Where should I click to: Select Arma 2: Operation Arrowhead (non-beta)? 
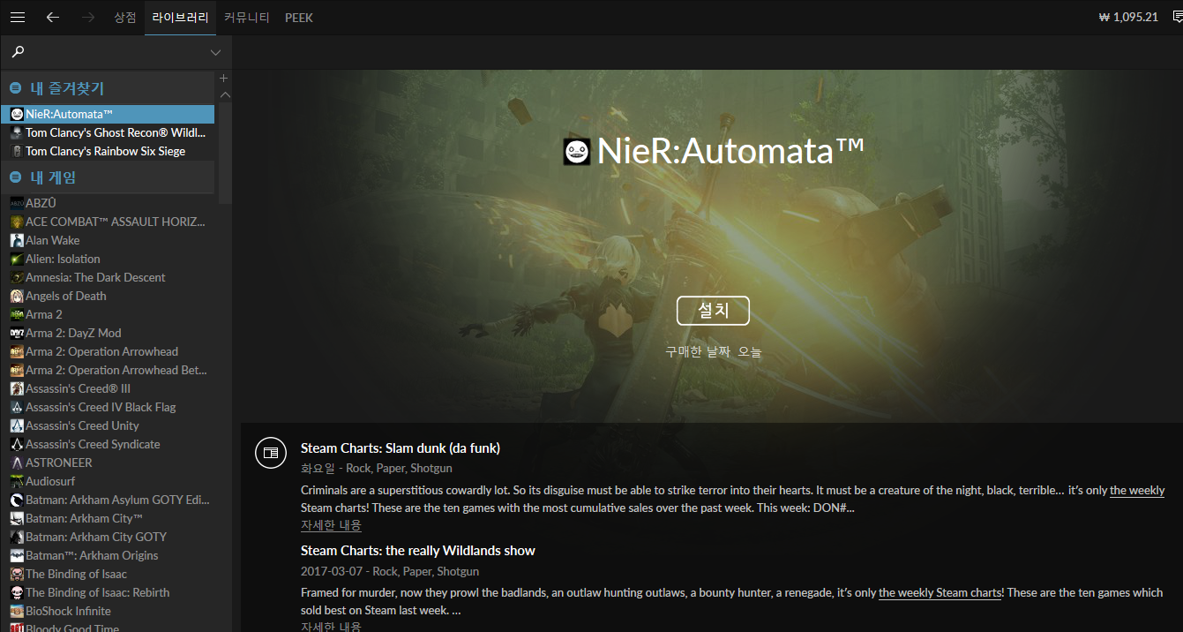point(108,351)
